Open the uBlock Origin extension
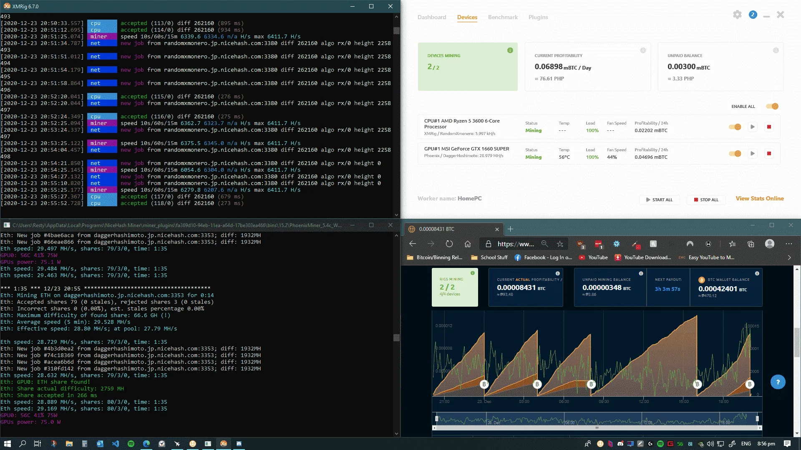The height and width of the screenshot is (450, 801). point(580,244)
